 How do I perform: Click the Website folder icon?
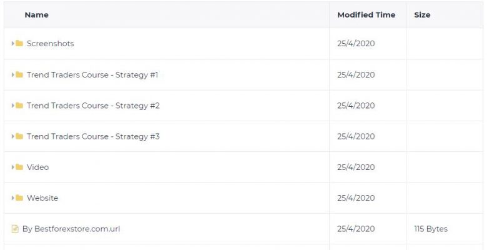(x=19, y=197)
